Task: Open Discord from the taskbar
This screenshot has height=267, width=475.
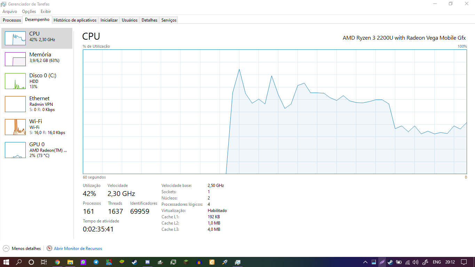Action: (x=148, y=262)
